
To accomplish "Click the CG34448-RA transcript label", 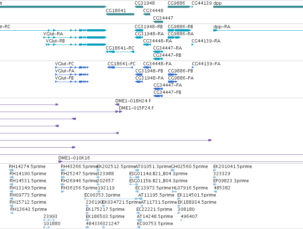I will [x=157, y=41].
